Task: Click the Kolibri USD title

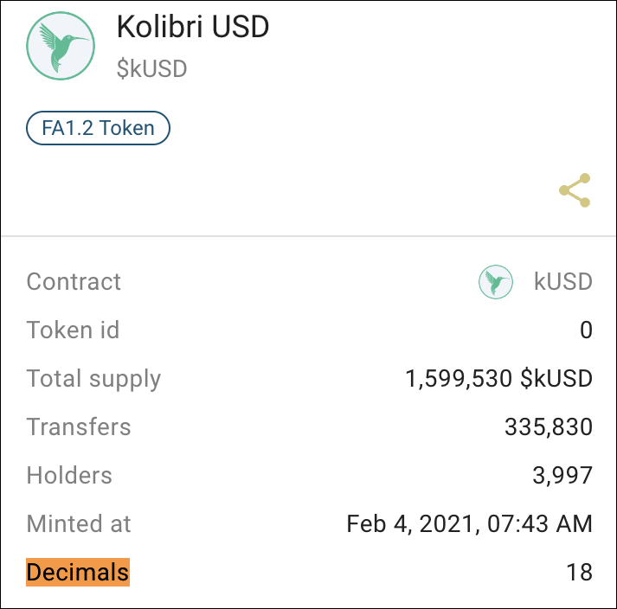Action: (x=193, y=27)
